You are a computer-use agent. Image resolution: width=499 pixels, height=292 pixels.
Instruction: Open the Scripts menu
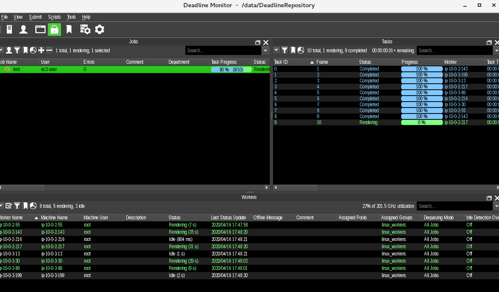point(54,17)
